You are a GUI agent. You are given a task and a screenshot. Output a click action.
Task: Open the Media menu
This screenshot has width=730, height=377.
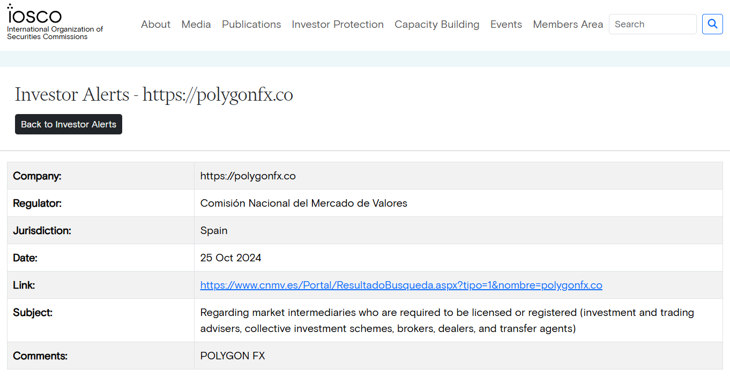point(196,25)
